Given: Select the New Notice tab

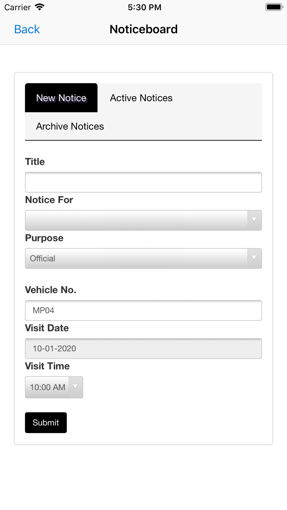Looking at the screenshot, I should coord(61,98).
